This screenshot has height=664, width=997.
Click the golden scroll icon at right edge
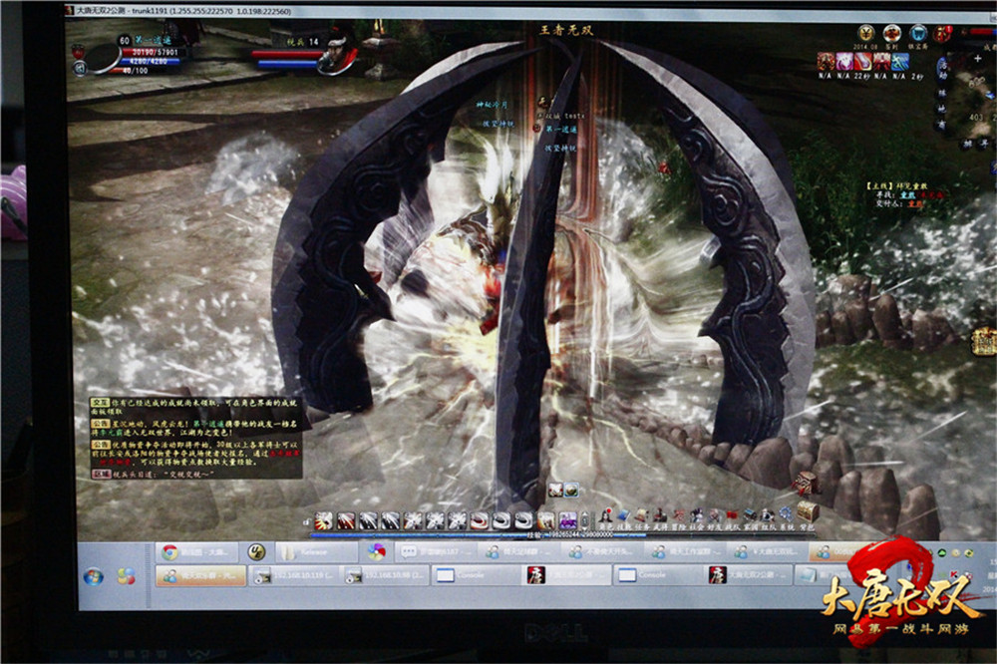[x=984, y=342]
